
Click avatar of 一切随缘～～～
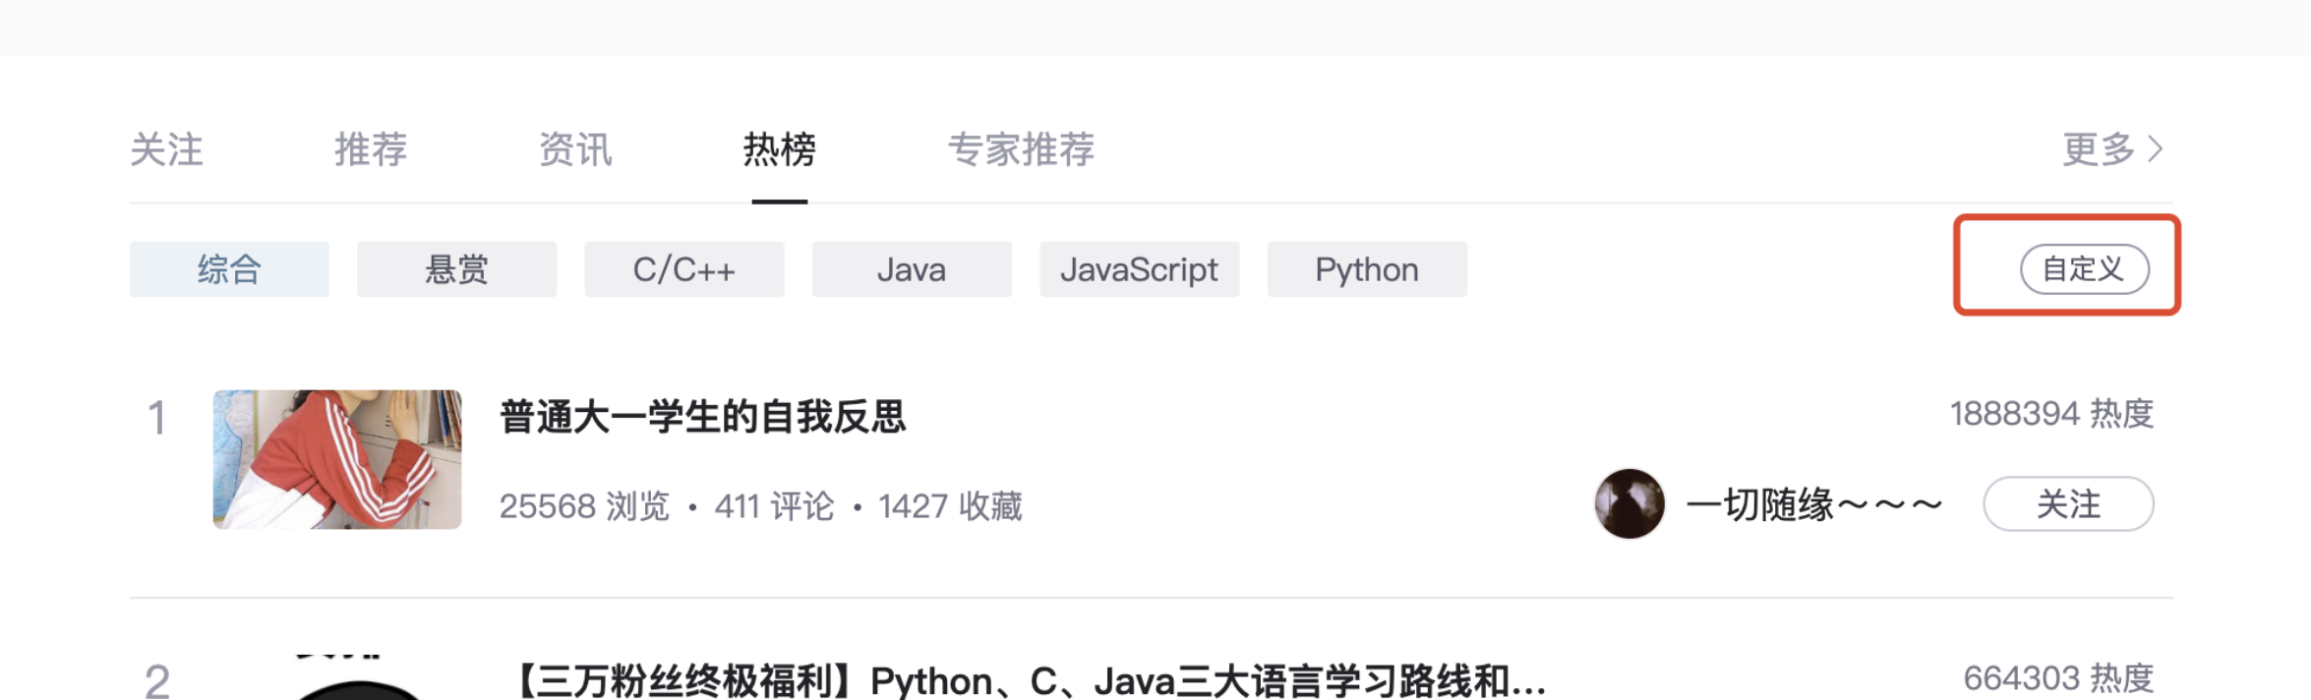[1630, 503]
